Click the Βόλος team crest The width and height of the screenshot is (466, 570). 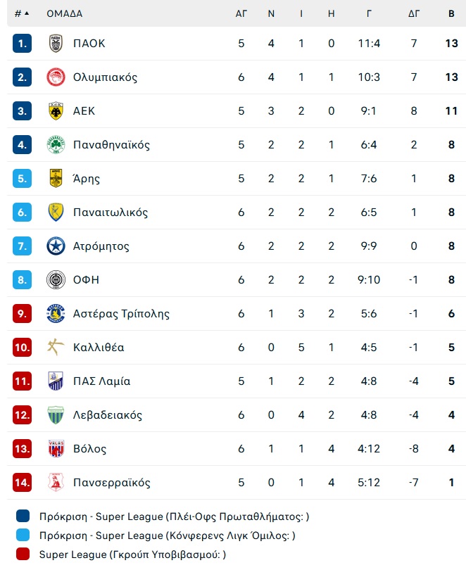pyautogui.click(x=56, y=448)
